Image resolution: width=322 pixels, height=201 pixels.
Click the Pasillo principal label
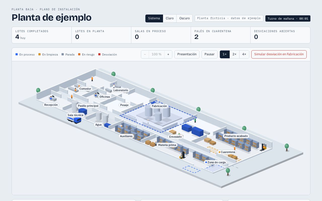[x=88, y=106]
